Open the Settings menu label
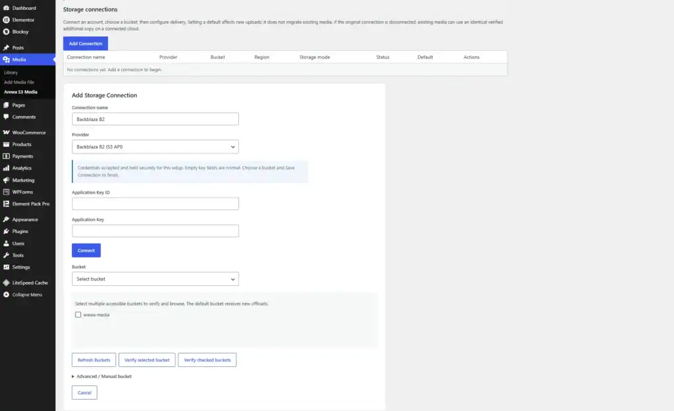The image size is (674, 411). tap(21, 267)
